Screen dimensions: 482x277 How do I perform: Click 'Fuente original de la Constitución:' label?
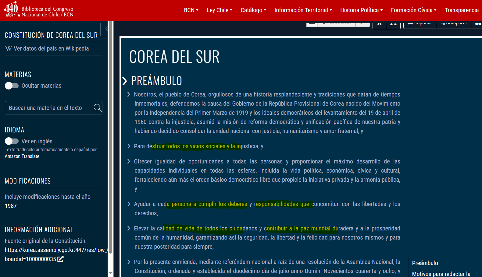tap(46, 241)
